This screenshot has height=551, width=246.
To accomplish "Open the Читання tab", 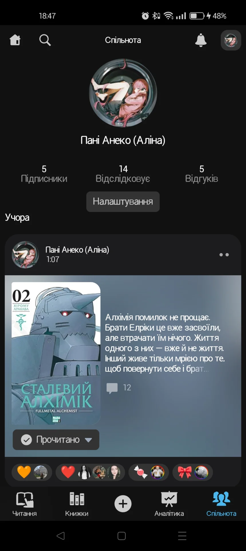I will (25, 504).
